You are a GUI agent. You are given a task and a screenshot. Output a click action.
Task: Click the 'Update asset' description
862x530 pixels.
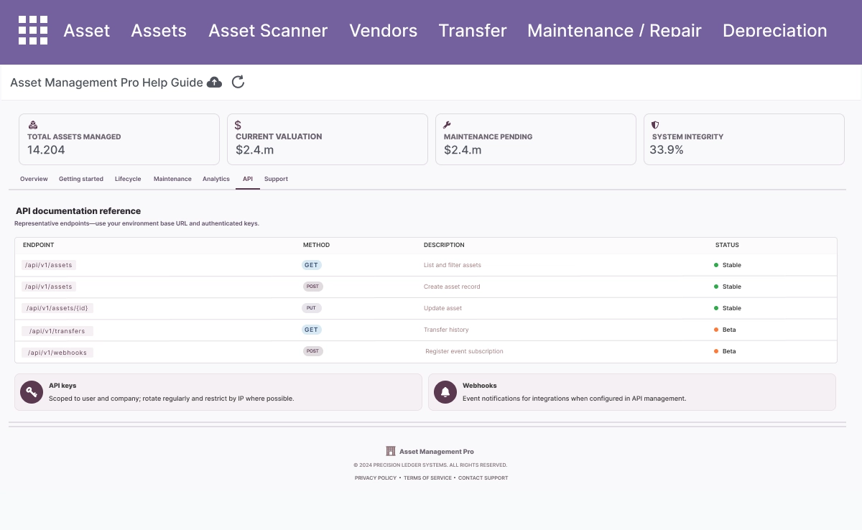443,308
